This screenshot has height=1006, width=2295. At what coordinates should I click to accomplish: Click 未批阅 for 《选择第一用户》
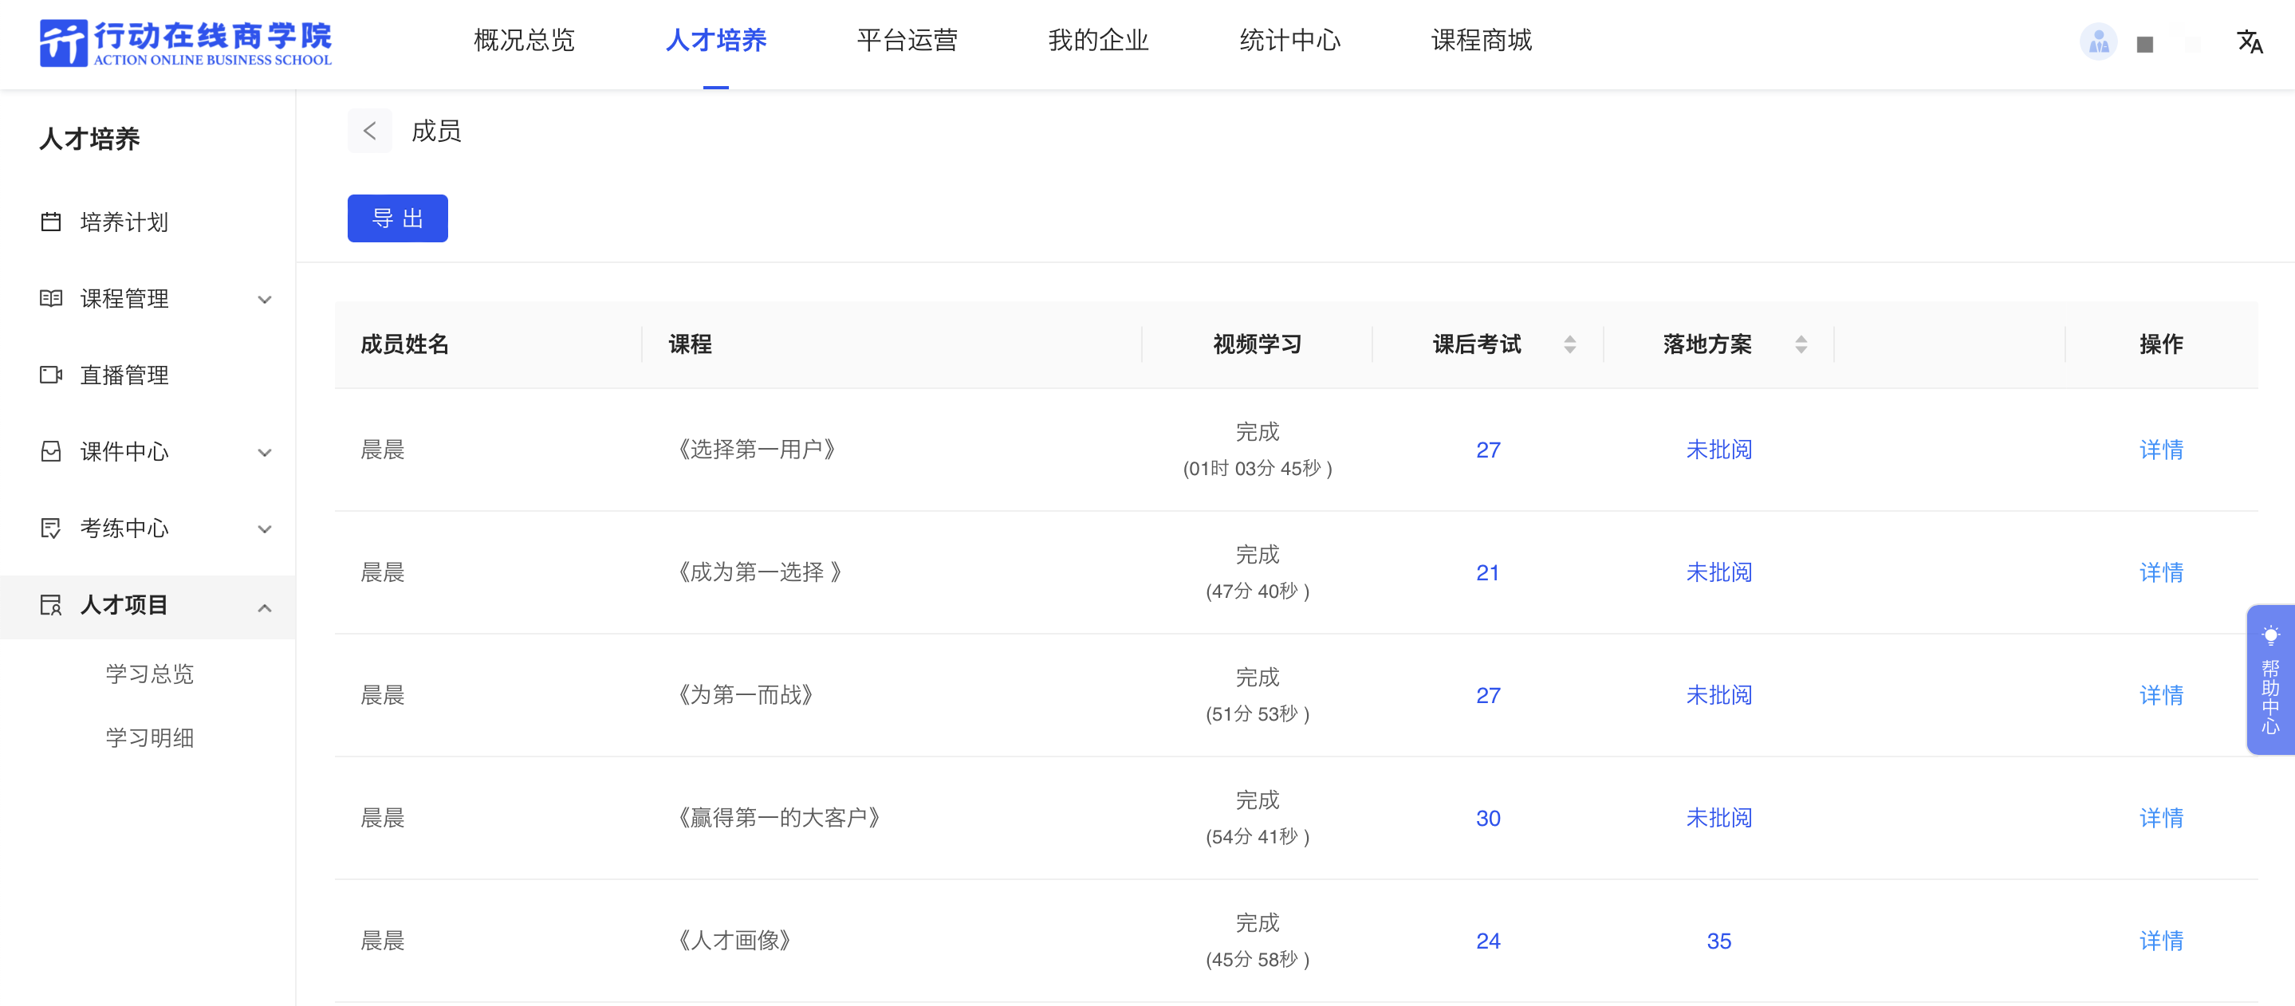click(x=1718, y=450)
